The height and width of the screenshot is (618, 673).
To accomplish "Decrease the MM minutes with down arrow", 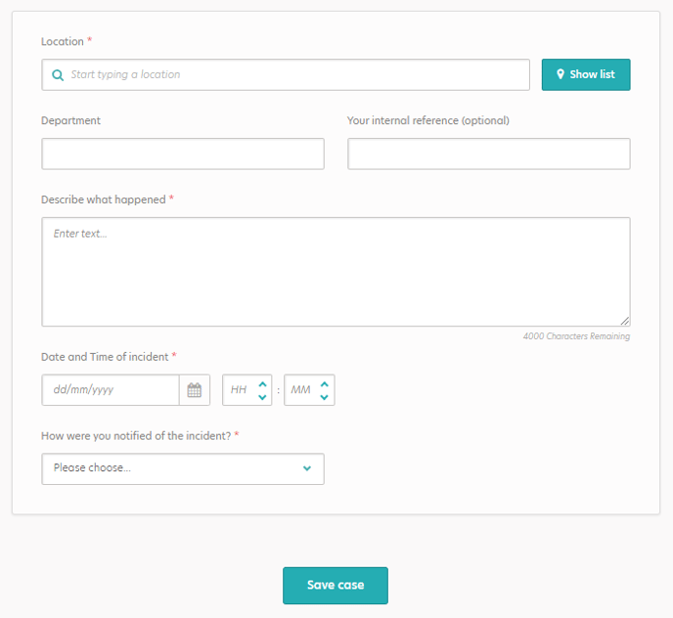I will tap(325, 397).
